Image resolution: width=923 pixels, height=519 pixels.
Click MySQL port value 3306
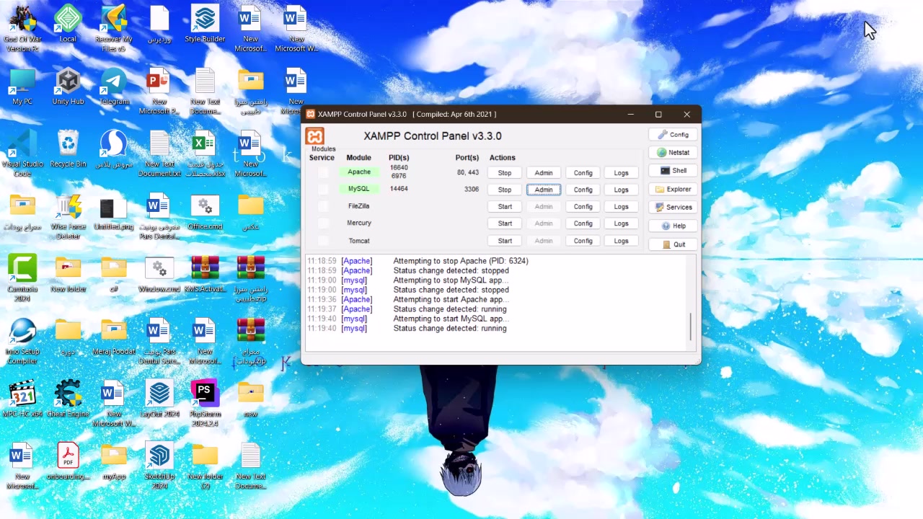pyautogui.click(x=471, y=189)
